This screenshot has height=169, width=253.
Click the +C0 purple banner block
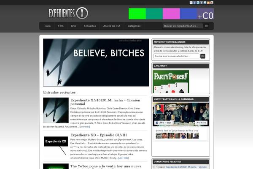click(x=205, y=14)
